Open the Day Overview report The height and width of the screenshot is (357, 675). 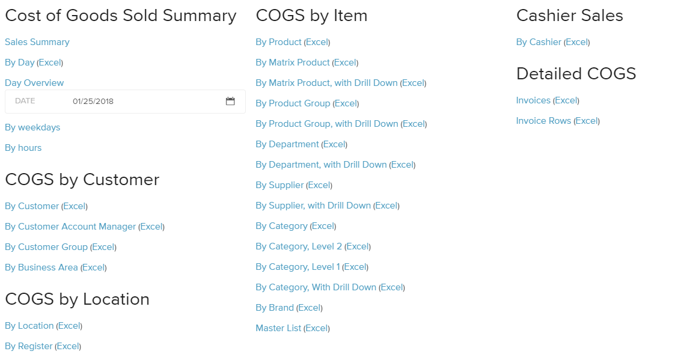pos(34,83)
